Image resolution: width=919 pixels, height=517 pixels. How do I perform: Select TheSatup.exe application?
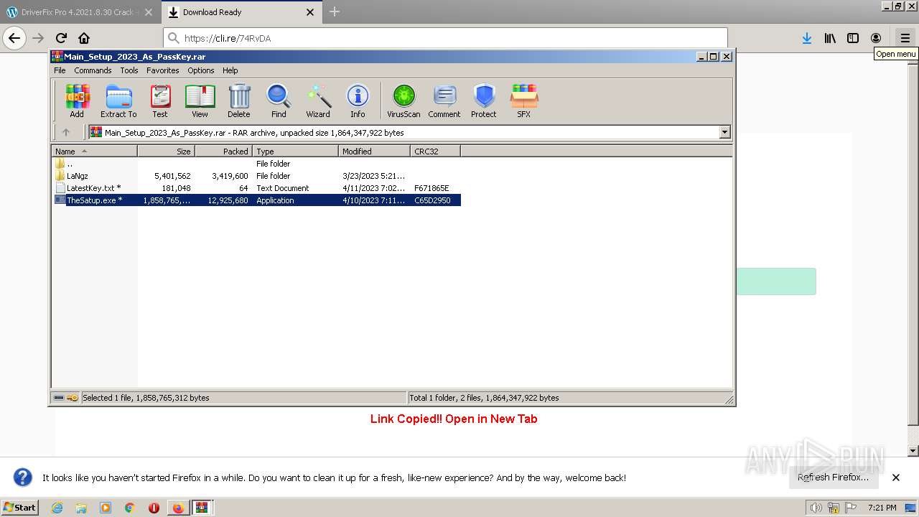[x=256, y=200]
